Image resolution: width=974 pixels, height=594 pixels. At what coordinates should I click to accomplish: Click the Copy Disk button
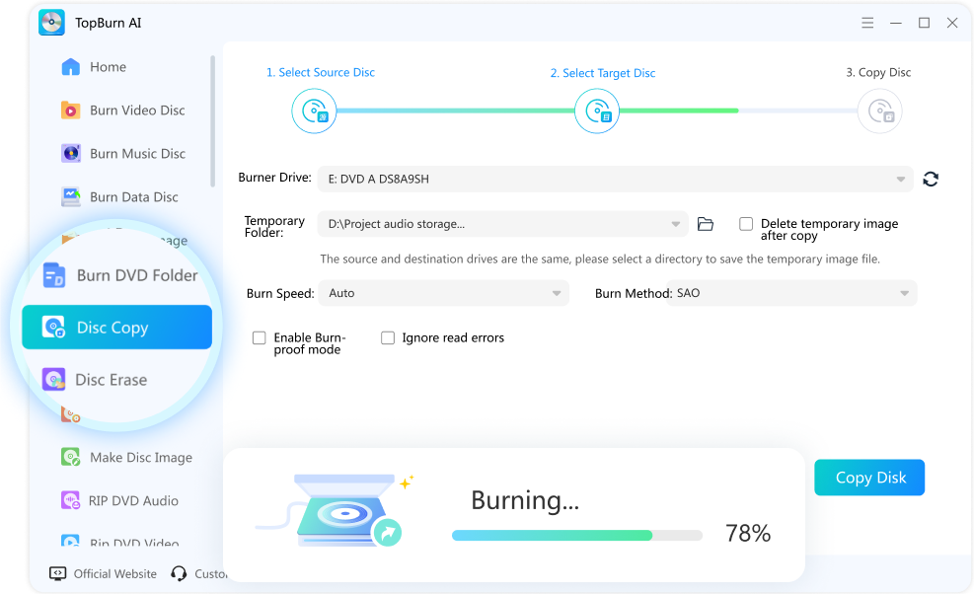click(x=869, y=478)
